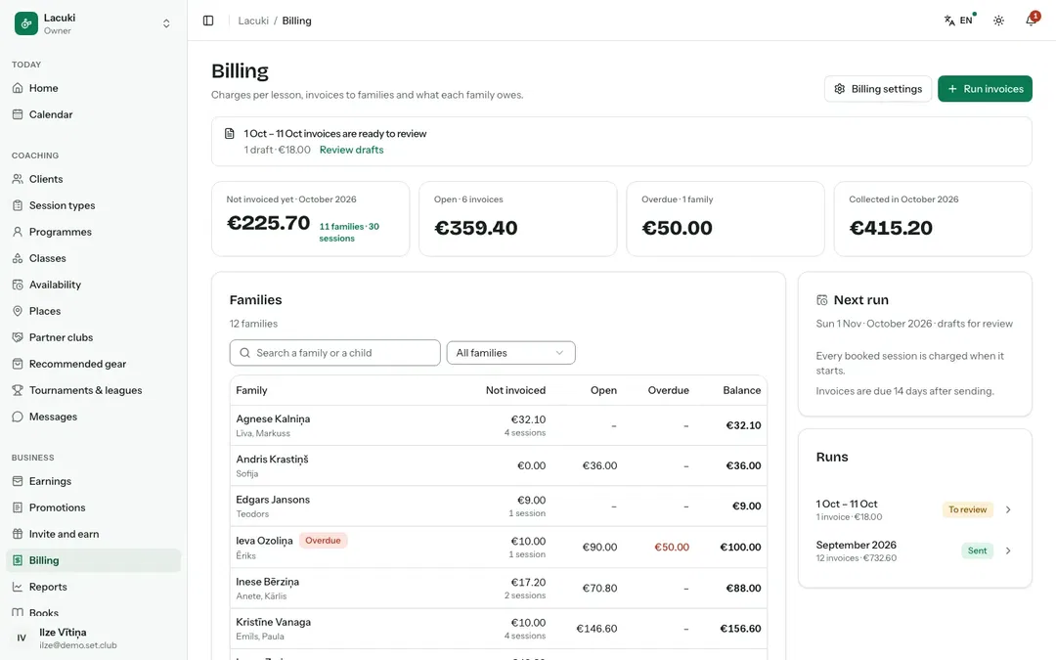Focus the Search a family or child field
Viewport: 1056px width, 660px height.
point(334,353)
